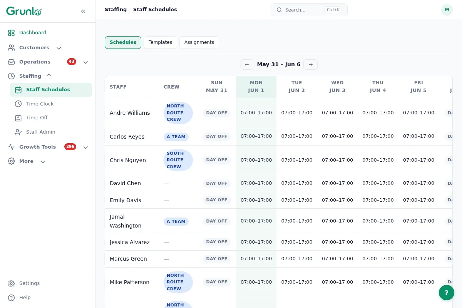Click the Time Off icon
Image resolution: width=462 pixels, height=308 pixels.
[x=18, y=118]
